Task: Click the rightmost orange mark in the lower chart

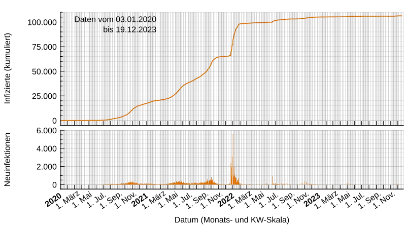Action: (397, 183)
